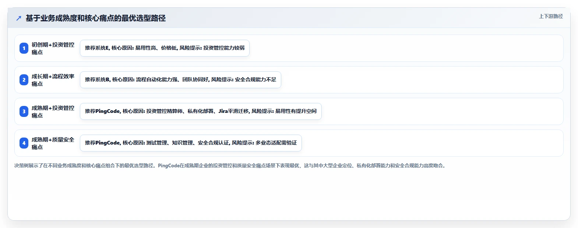578x228 pixels.
Task: Click the label 成长期+流程效率痛点
Action: pyautogui.click(x=53, y=80)
